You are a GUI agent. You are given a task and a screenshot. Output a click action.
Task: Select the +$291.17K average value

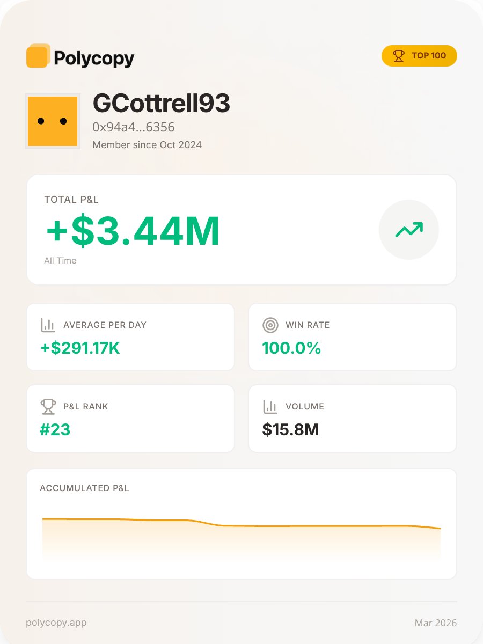(80, 349)
